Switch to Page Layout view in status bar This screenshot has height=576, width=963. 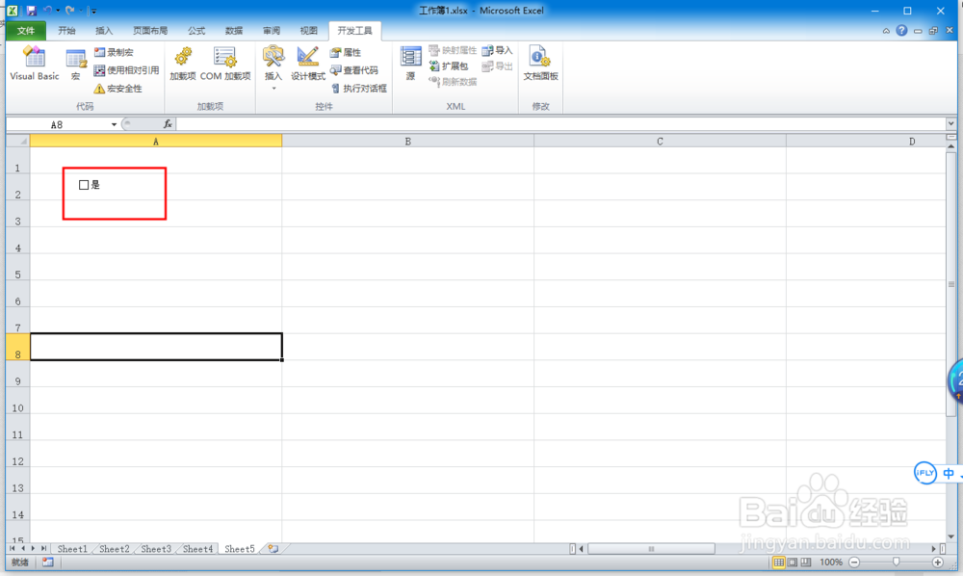pyautogui.click(x=793, y=562)
